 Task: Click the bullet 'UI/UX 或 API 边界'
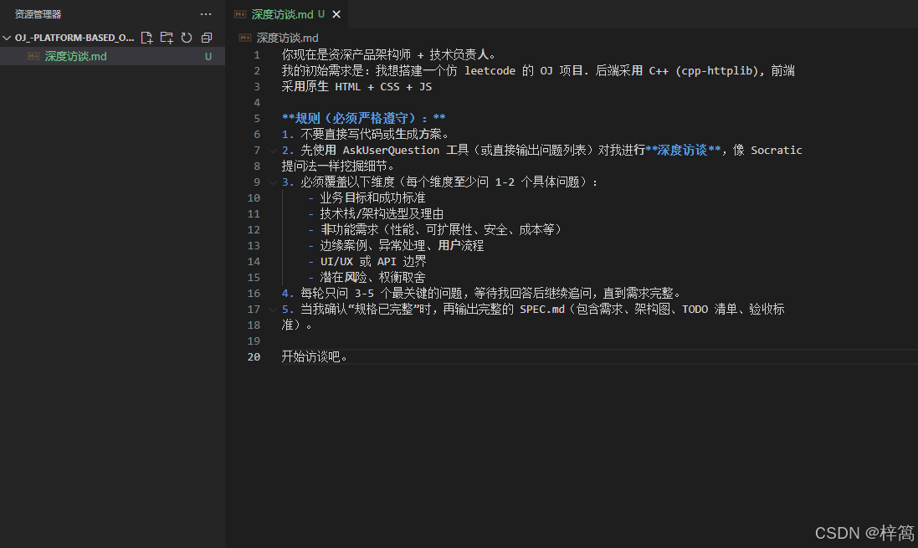pyautogui.click(x=373, y=261)
